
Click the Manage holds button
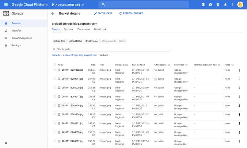click(109, 41)
